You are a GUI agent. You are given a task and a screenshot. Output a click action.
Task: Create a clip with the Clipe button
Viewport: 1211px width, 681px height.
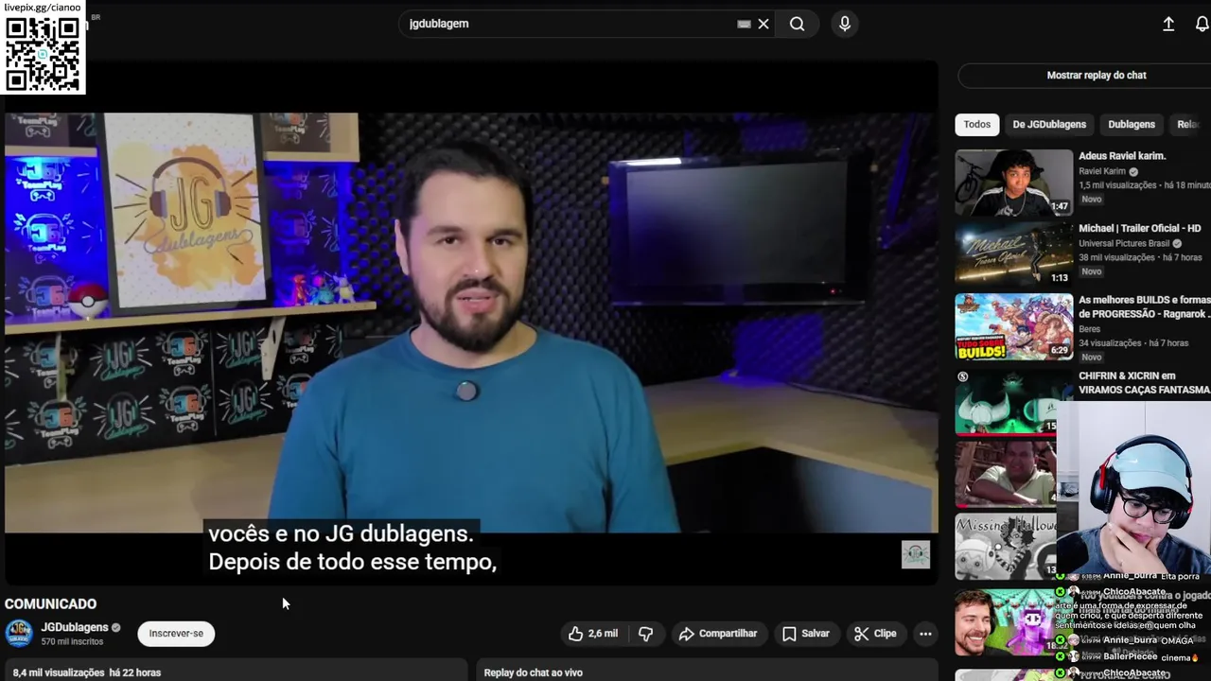[875, 634]
